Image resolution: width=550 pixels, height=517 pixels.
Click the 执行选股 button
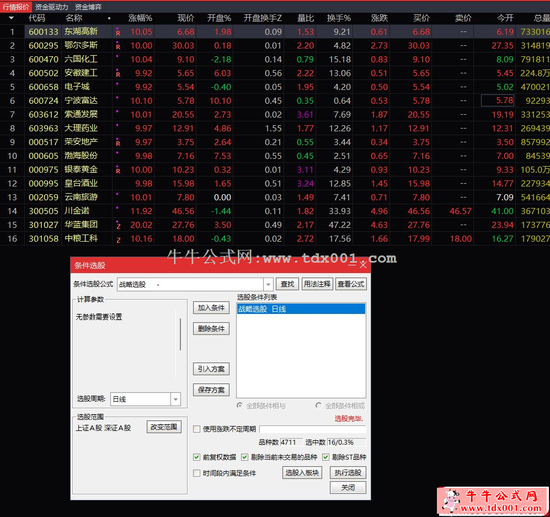(348, 472)
